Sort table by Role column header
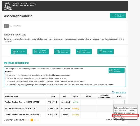This screenshot has width=140, height=126. (x=65, y=96)
